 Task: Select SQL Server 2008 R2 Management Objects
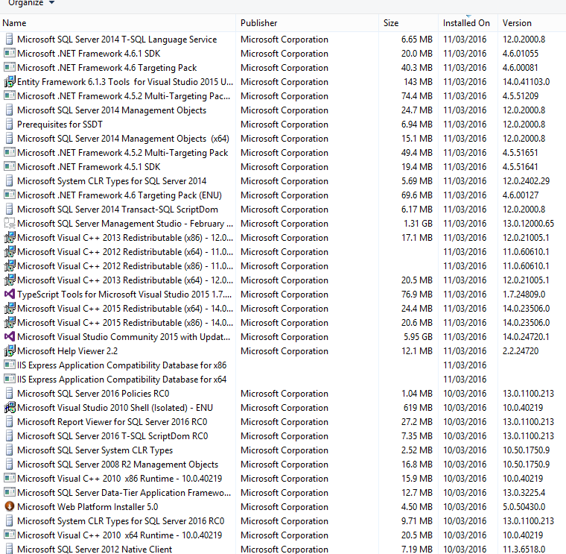point(283,465)
